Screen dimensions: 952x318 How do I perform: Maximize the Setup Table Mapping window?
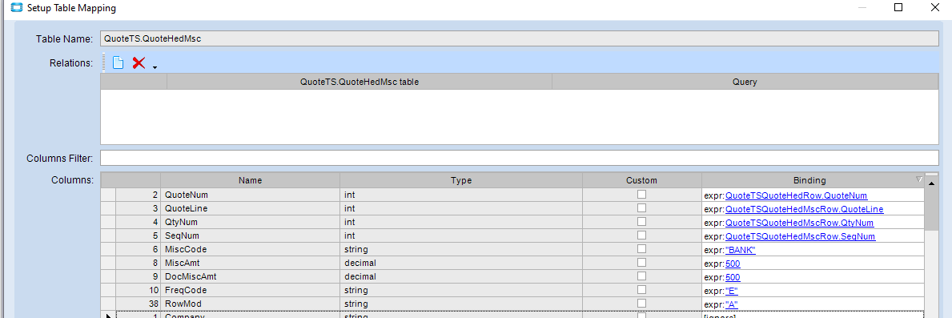coord(898,8)
